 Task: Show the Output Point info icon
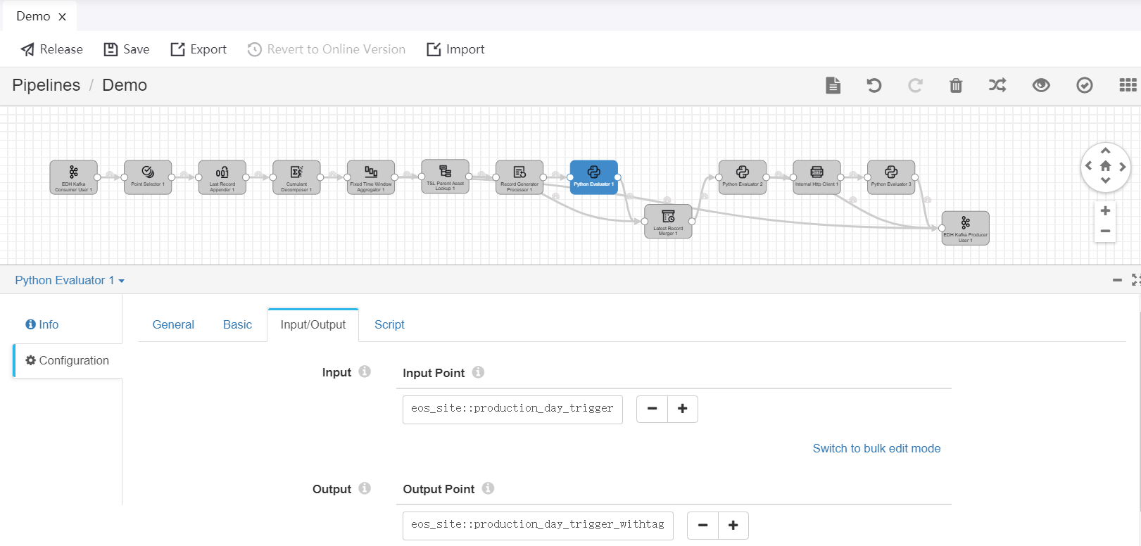(x=488, y=488)
